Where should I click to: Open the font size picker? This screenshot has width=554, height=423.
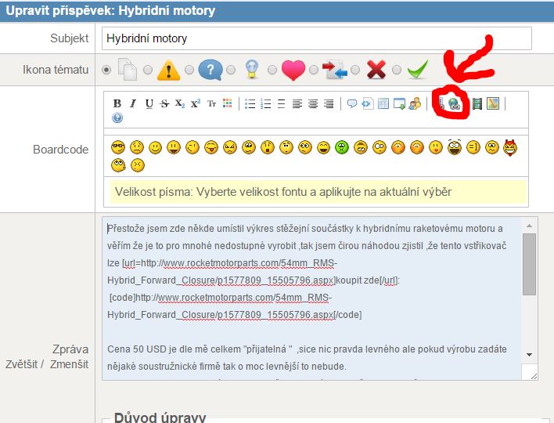pos(212,103)
